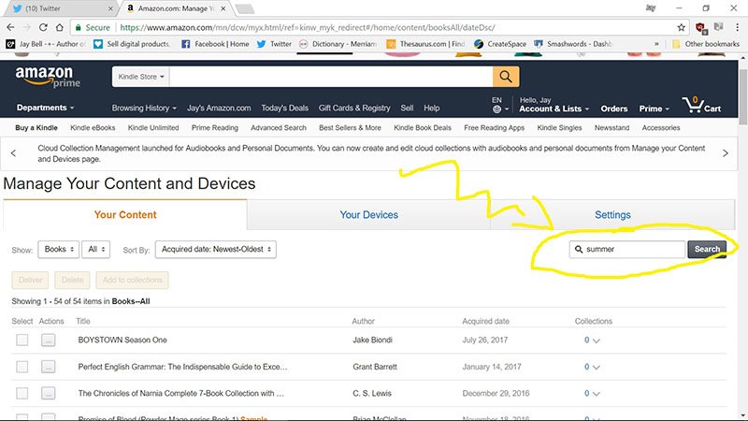The height and width of the screenshot is (421, 748).
Task: Select the Perfect English Grammar checkbox
Action: coord(22,367)
